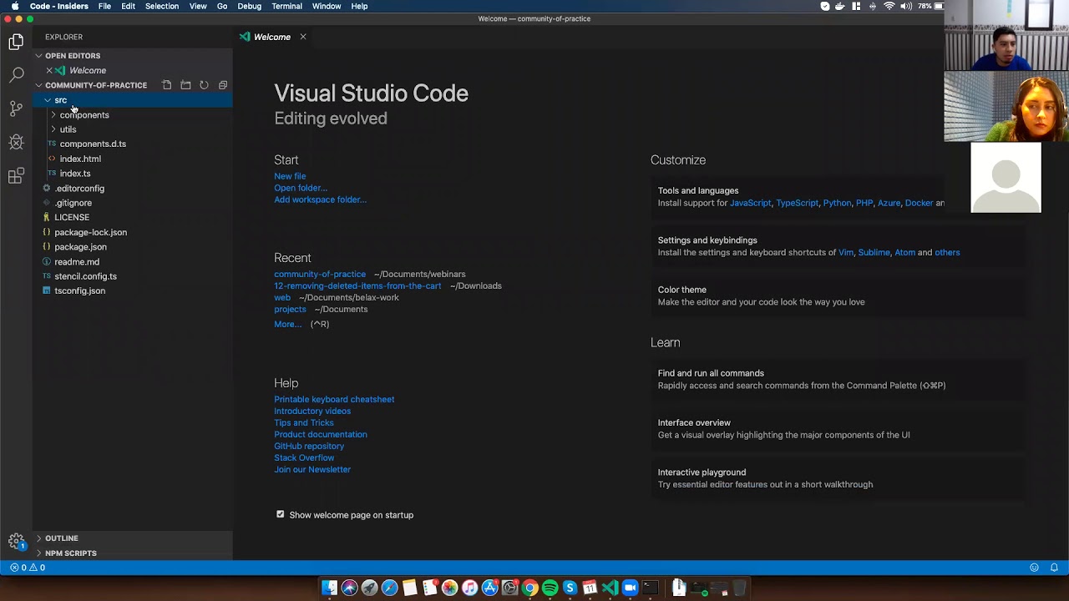
Task: Open Photos from the Dock
Action: 449,588
